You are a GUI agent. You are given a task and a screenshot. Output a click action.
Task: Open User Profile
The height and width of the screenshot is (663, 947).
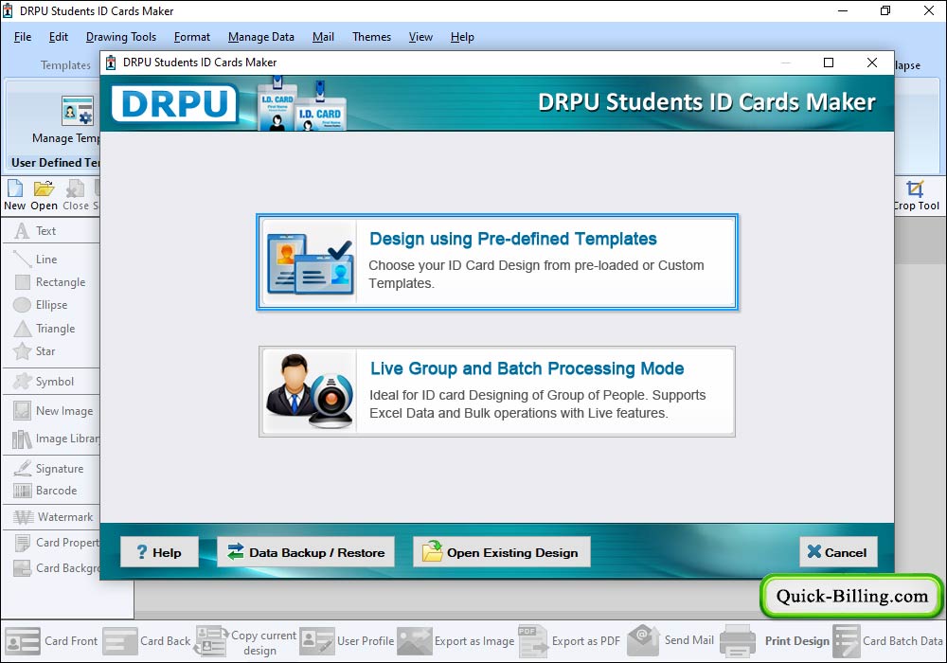click(347, 641)
